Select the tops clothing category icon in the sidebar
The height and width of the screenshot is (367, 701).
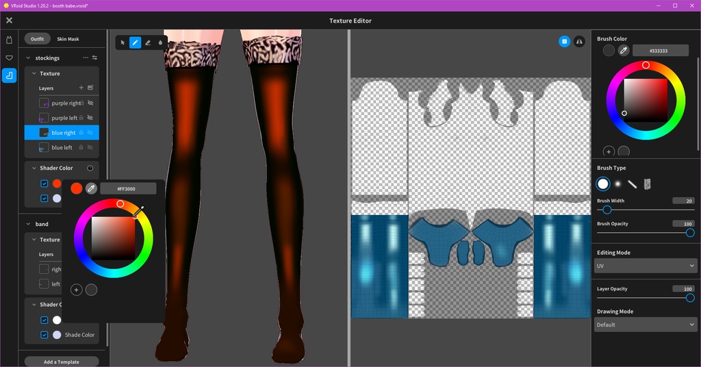(x=9, y=40)
